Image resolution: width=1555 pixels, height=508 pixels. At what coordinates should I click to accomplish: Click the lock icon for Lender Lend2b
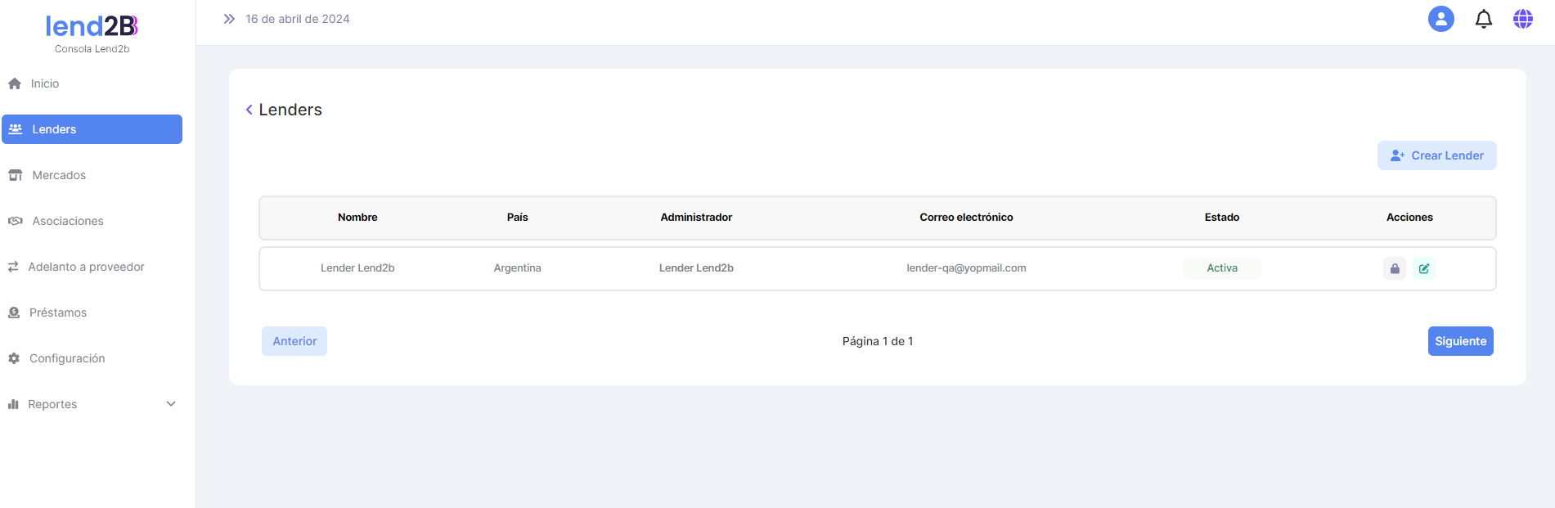point(1395,268)
